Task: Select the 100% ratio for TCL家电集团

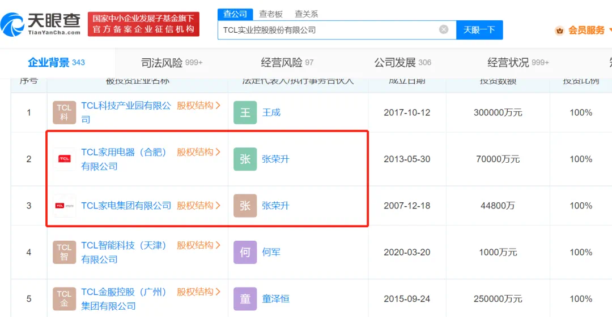Action: 581,206
